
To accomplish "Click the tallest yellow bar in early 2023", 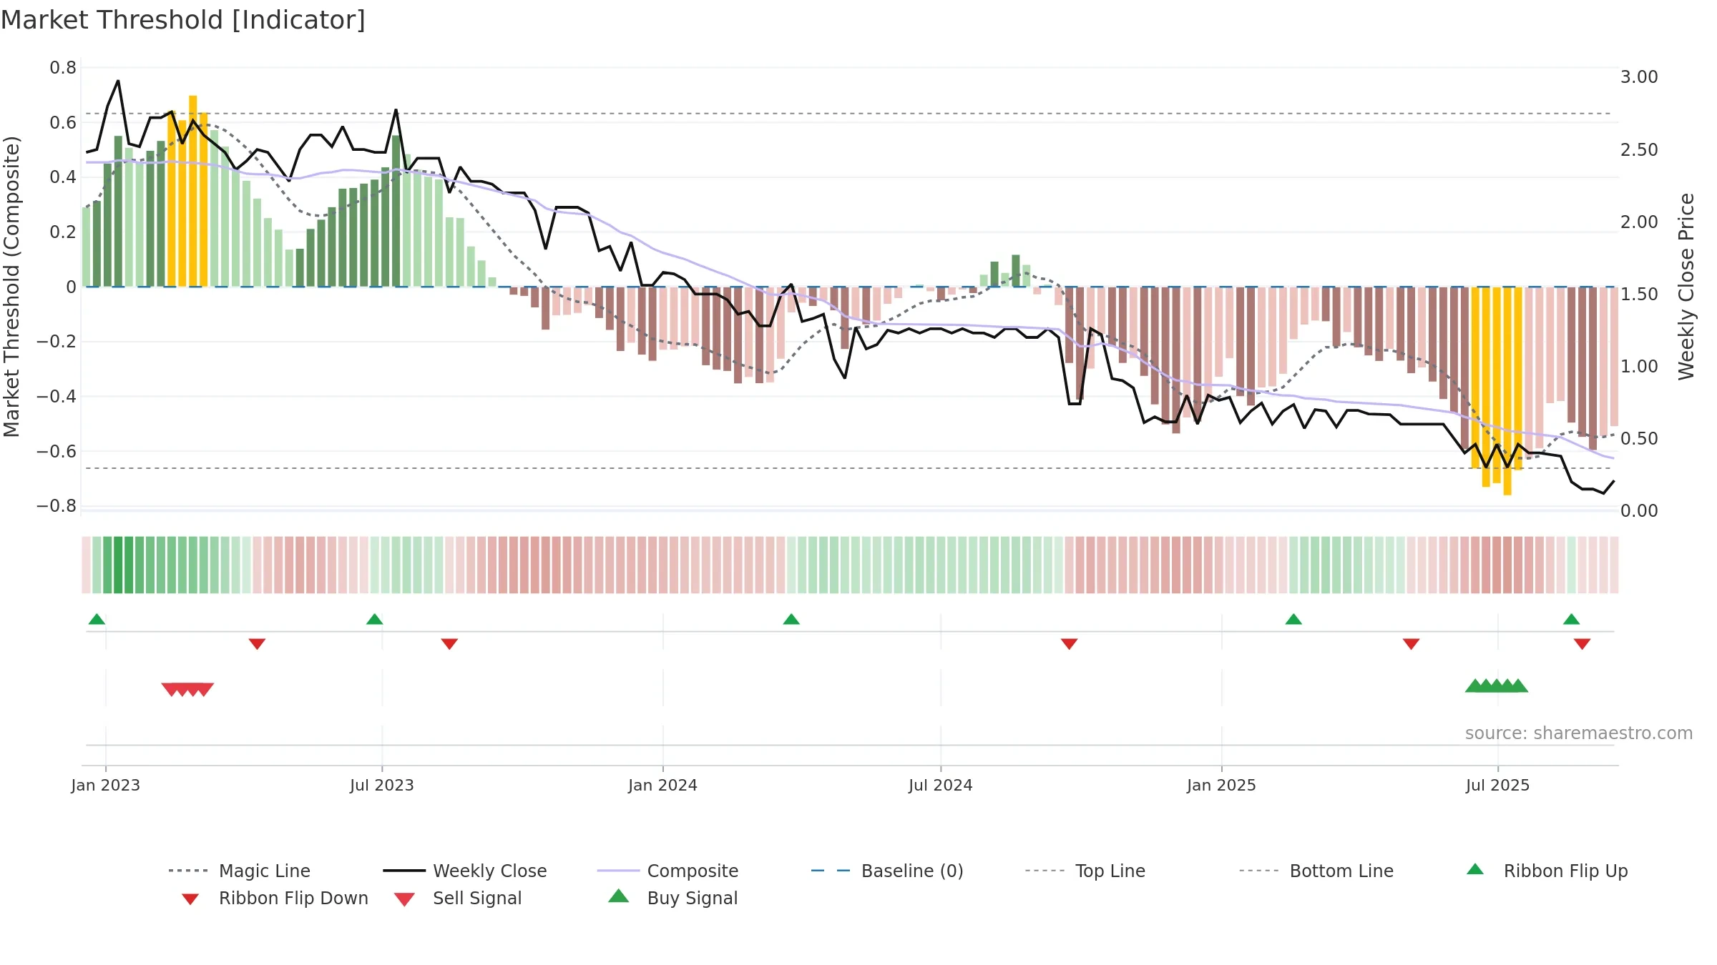I will tap(193, 191).
